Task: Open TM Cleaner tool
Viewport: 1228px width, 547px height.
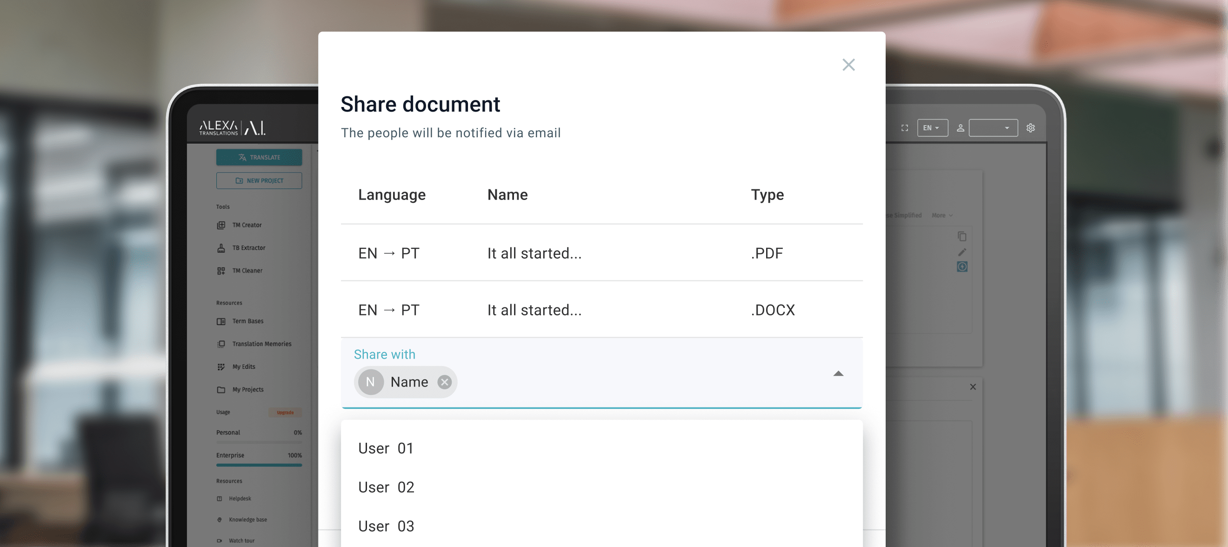Action: click(x=240, y=271)
